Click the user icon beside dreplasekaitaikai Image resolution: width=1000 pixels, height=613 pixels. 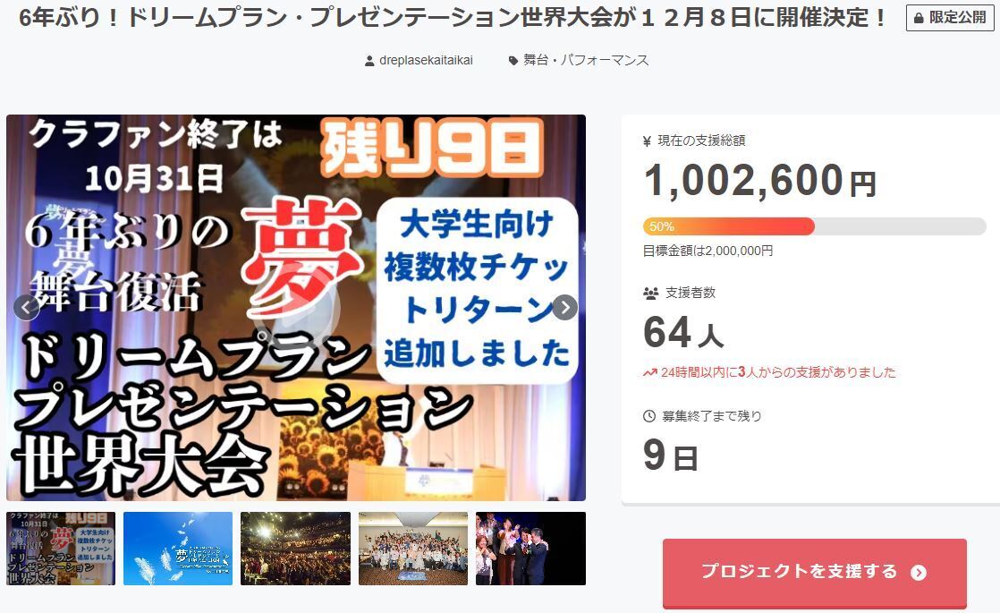(x=369, y=61)
